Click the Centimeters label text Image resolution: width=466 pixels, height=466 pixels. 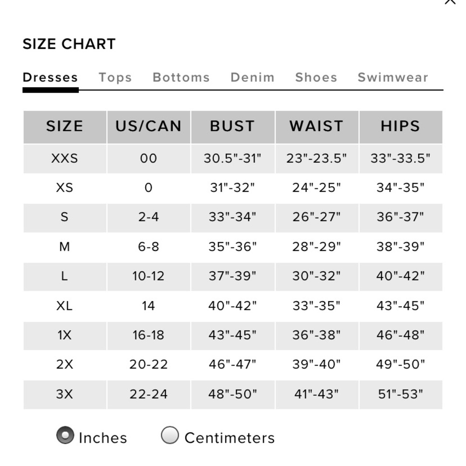230,438
